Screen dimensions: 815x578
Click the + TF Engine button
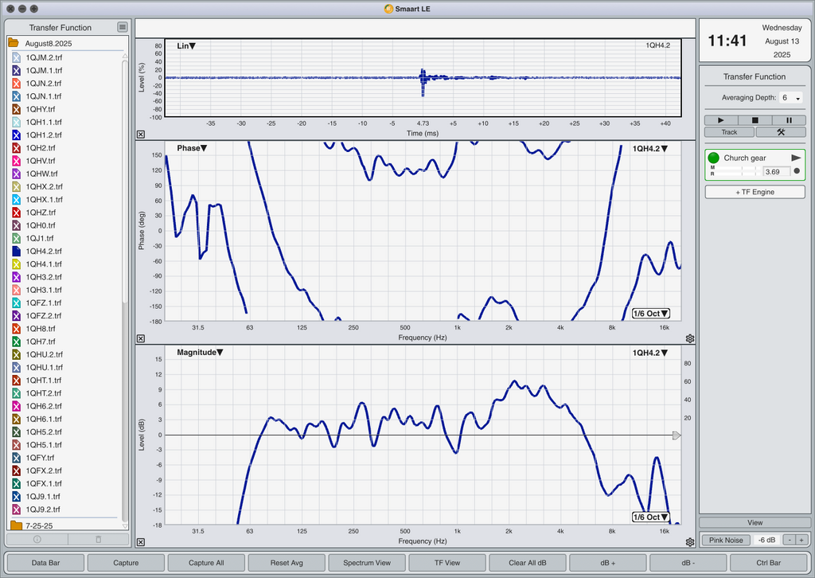coord(755,192)
